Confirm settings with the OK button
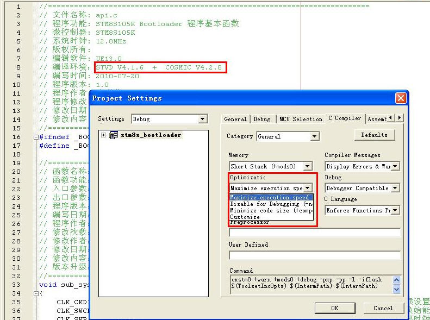The width and height of the screenshot is (430, 320). click(334, 308)
